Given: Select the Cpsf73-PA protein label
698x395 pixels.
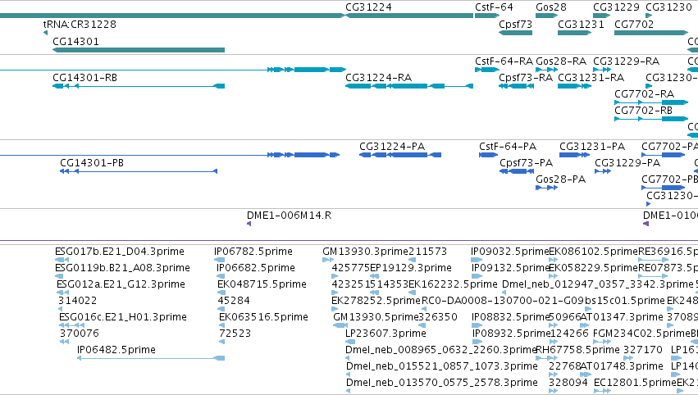Looking at the screenshot, I should tap(527, 163).
